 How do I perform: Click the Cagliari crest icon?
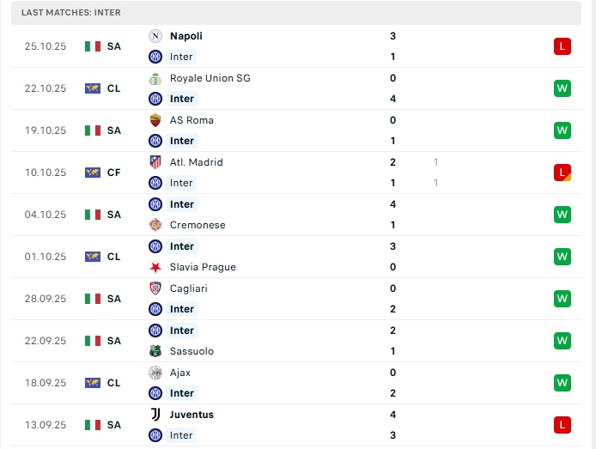coord(155,288)
